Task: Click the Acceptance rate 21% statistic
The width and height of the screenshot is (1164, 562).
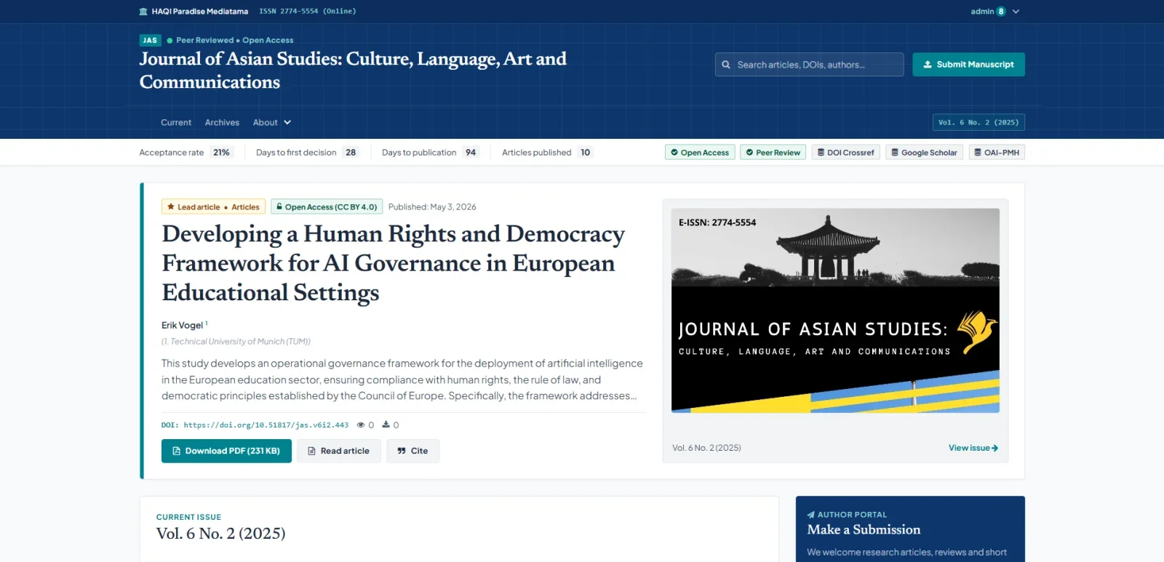Action: pyautogui.click(x=186, y=153)
